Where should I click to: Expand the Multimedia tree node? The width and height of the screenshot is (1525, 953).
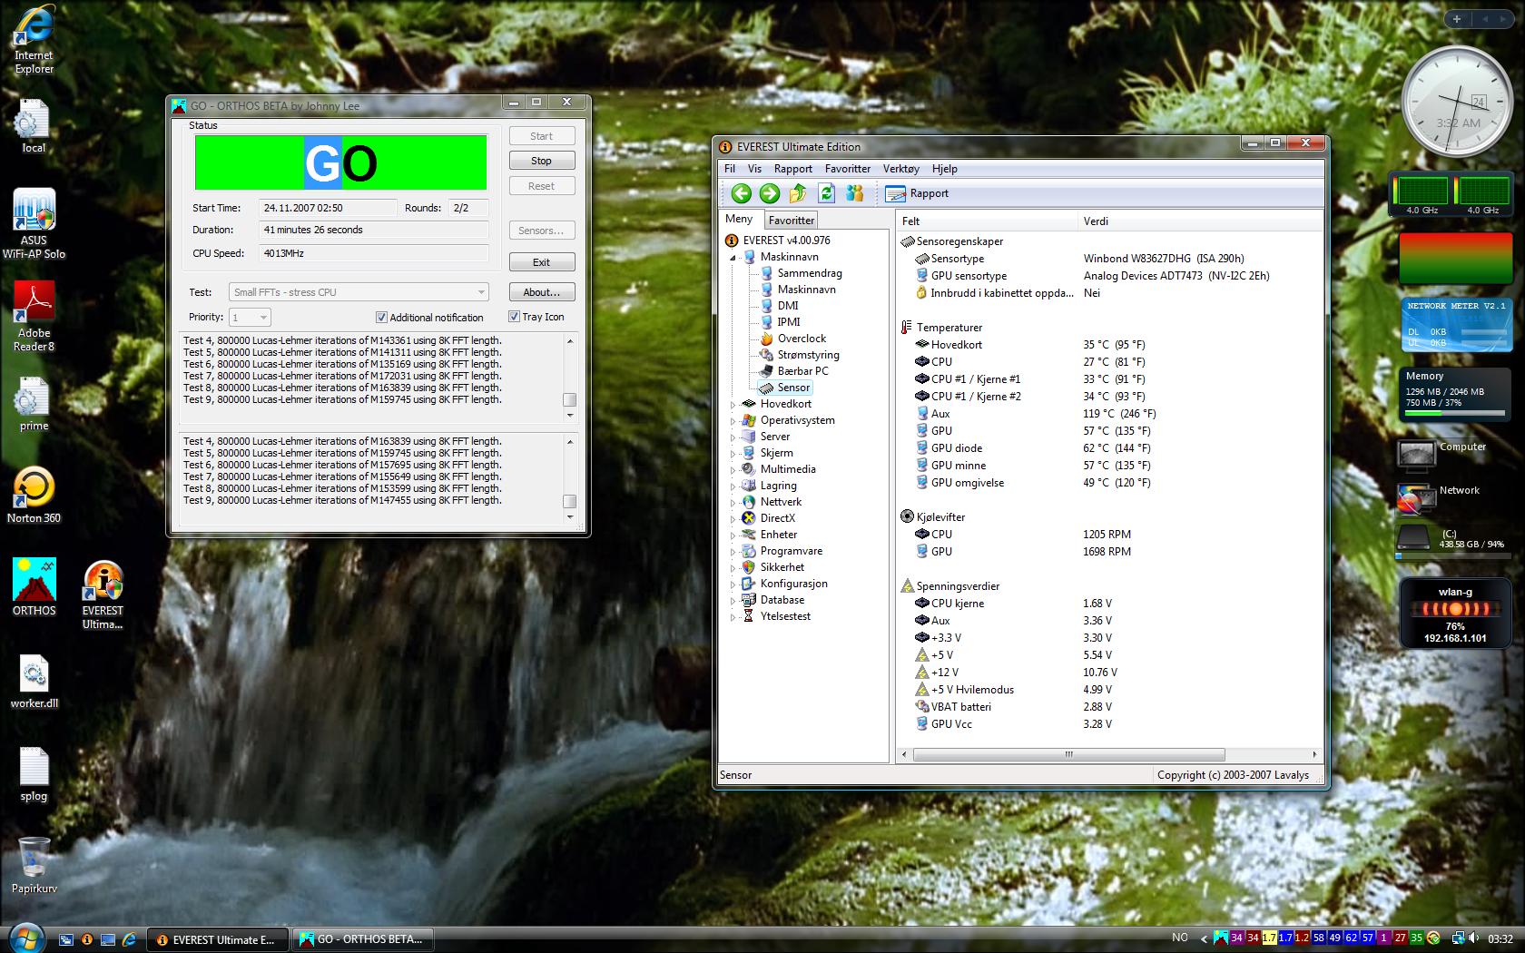click(x=733, y=470)
